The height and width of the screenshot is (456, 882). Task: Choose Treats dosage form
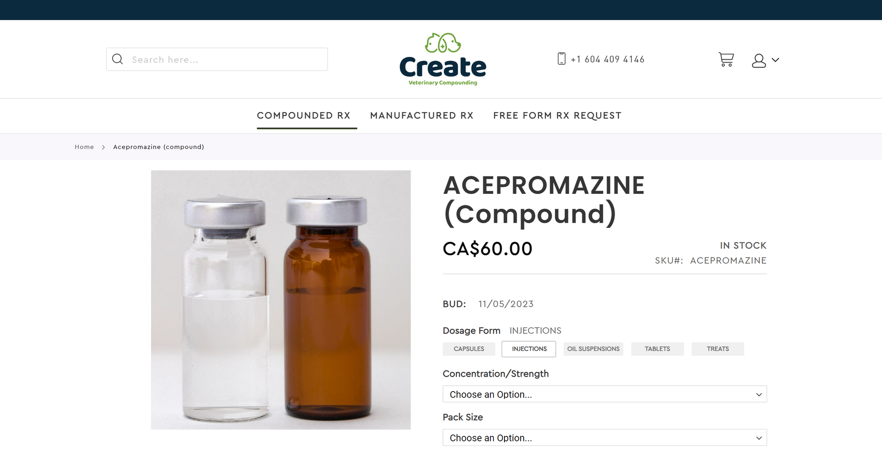tap(718, 349)
